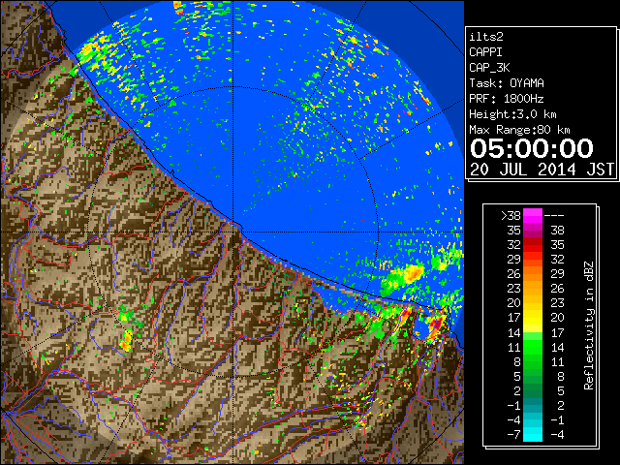
Task: Click 'Task: OYAMA' text
Action: pos(507,83)
